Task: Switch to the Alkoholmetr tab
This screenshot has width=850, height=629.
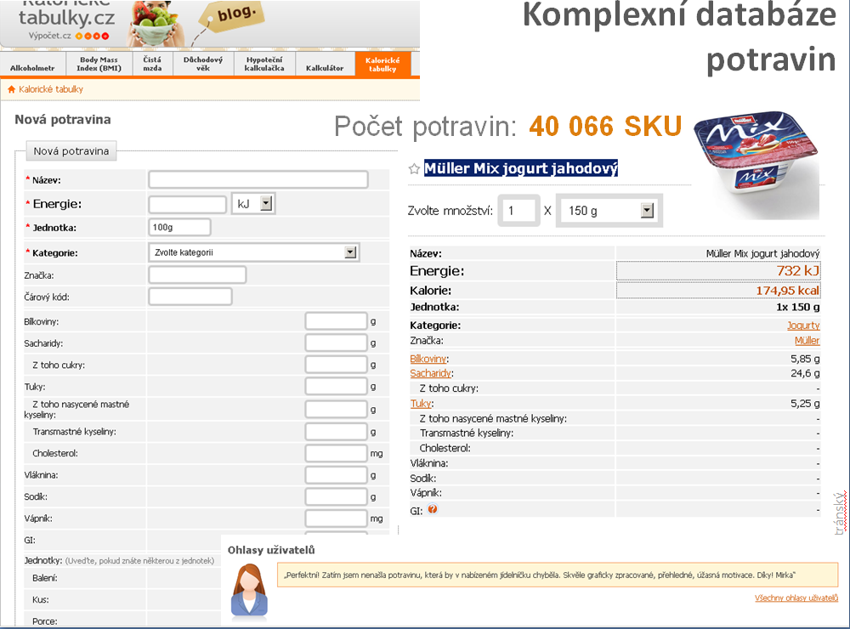Action: click(x=32, y=65)
